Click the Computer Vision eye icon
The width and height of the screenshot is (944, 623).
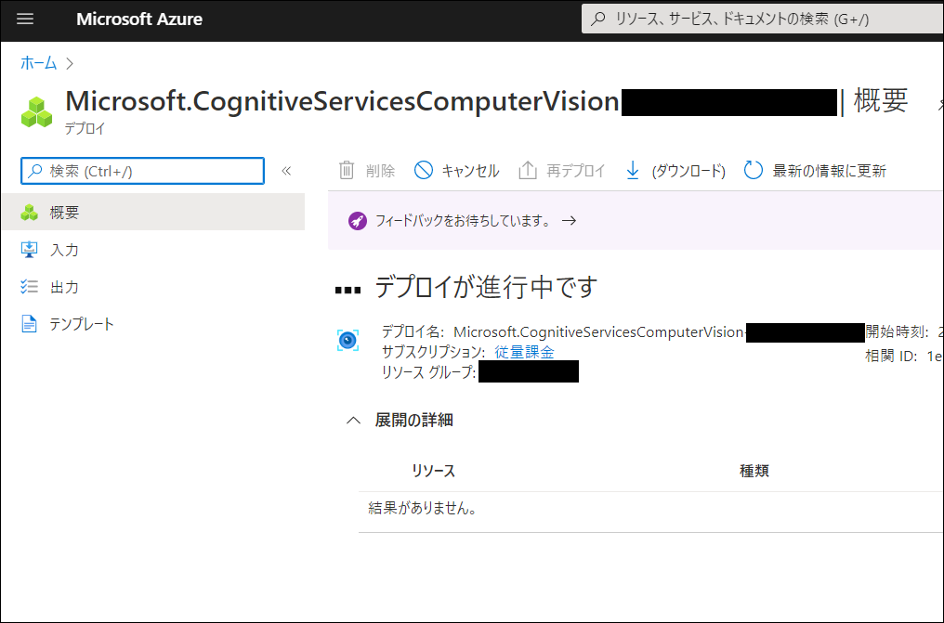tap(348, 341)
